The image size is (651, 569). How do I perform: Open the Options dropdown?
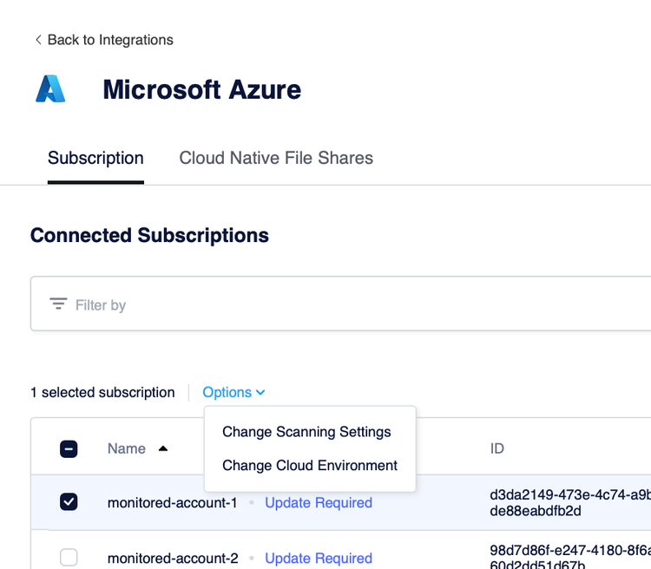coord(233,392)
